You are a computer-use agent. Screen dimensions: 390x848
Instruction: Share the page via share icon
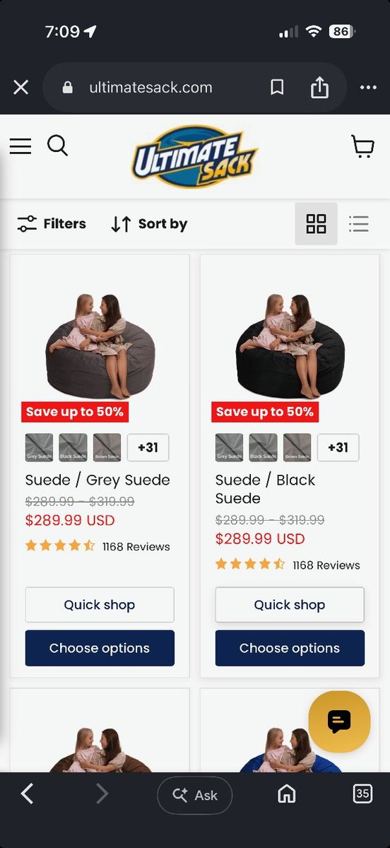pyautogui.click(x=319, y=87)
